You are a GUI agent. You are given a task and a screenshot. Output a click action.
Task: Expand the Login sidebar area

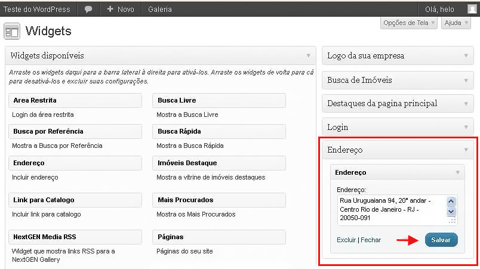coord(398,127)
